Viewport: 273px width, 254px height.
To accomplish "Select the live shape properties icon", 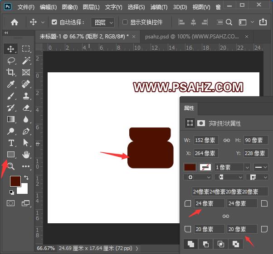I will [x=190, y=123].
